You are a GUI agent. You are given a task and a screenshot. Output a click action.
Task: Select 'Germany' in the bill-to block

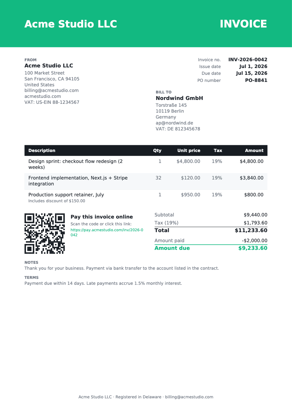tap(166, 117)
